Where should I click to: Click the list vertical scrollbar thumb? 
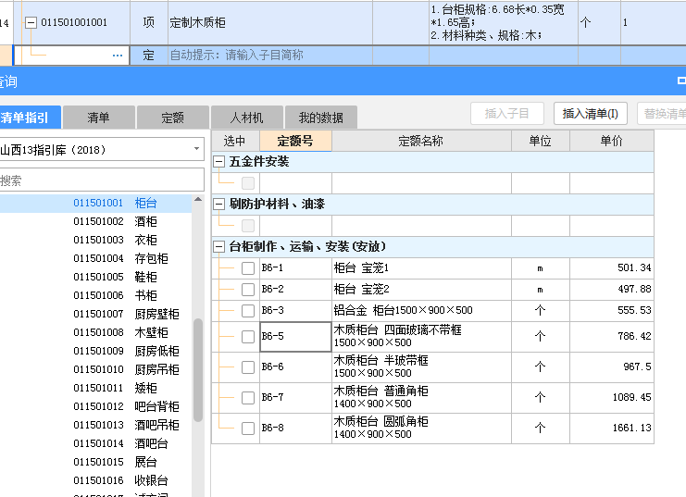point(198,370)
